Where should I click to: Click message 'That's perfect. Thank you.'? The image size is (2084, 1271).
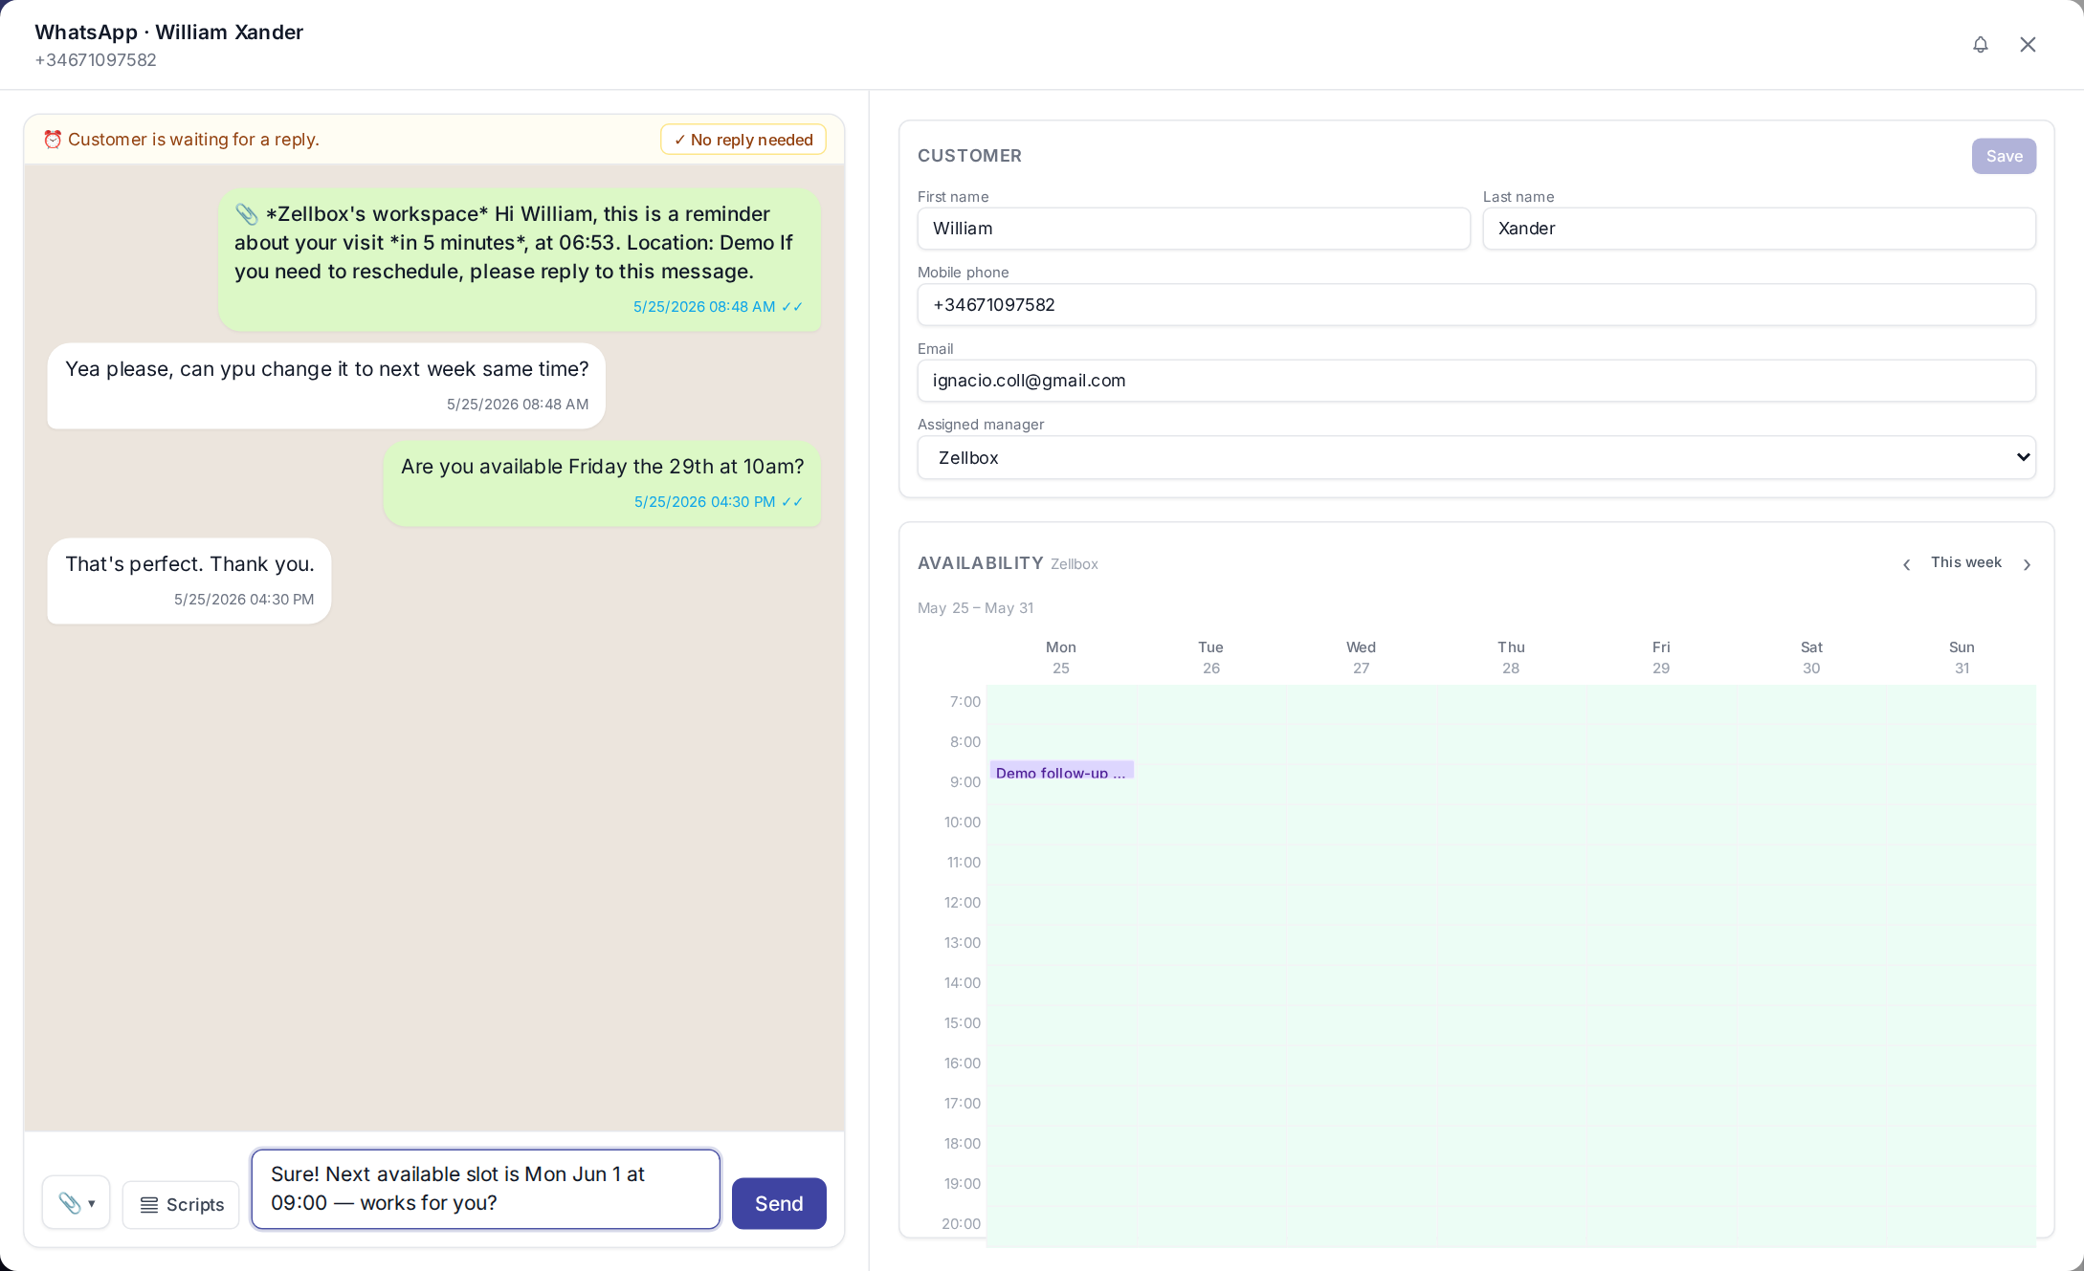coord(189,581)
